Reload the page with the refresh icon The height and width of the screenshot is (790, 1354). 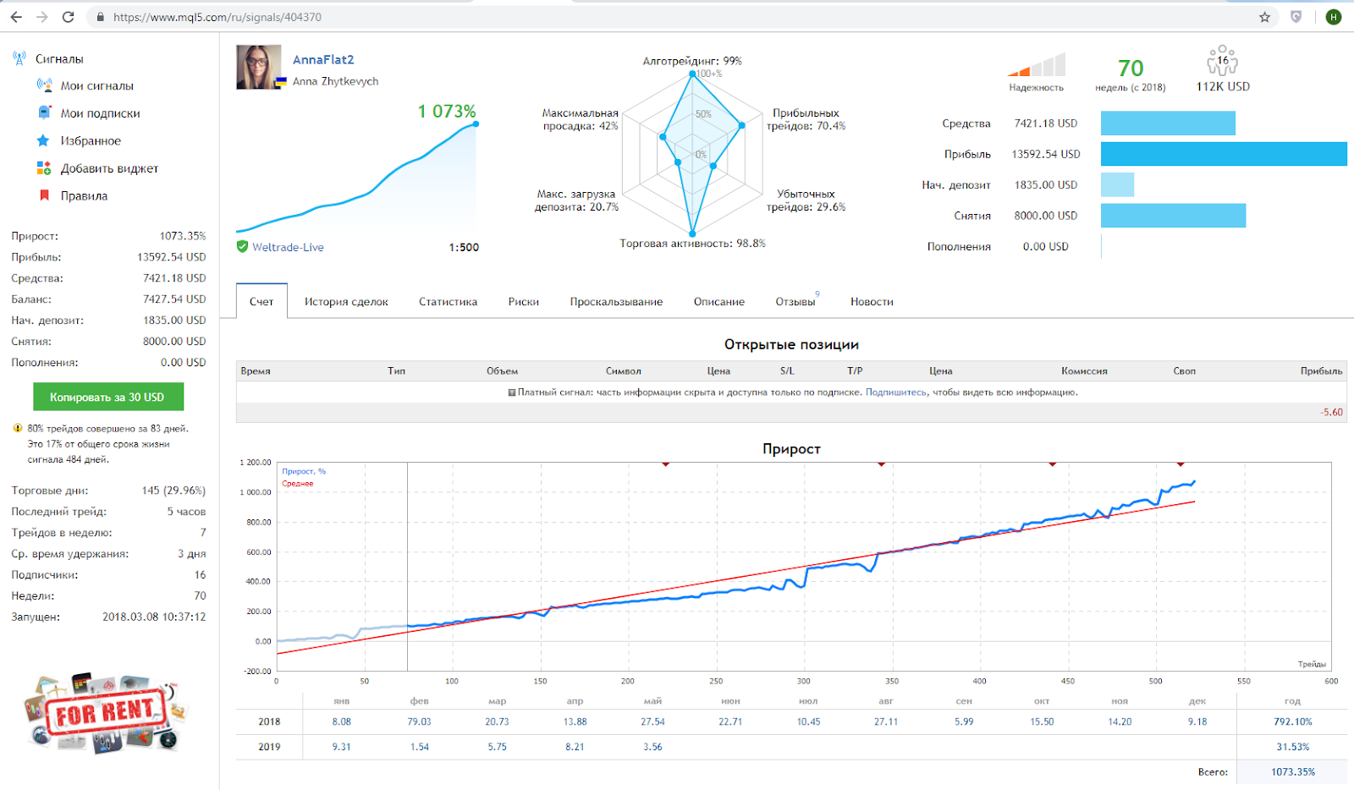coord(69,17)
